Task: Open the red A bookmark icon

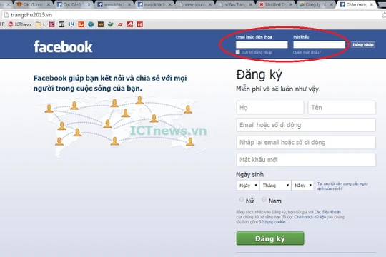Action: point(130,24)
